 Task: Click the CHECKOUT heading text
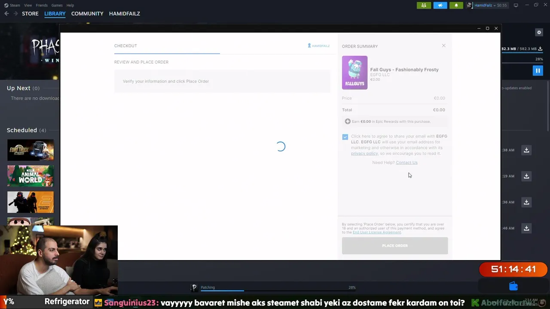(125, 46)
